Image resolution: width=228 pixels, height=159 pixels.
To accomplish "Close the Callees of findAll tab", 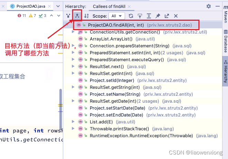I will (129, 7).
